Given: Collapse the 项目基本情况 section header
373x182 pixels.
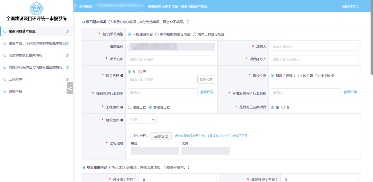Looking at the screenshot, I should coord(84,22).
